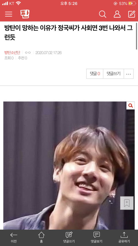138x246 pixels.
Task: Open the hamburger menu icon
Action: click(9, 14)
